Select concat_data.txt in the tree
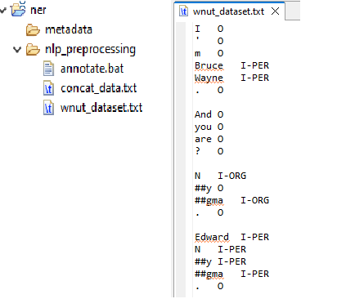This screenshot has height=299, width=355. (x=98, y=88)
